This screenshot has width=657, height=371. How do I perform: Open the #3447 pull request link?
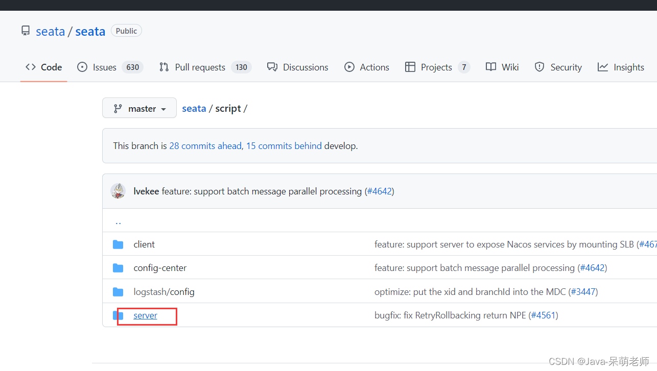(x=583, y=291)
